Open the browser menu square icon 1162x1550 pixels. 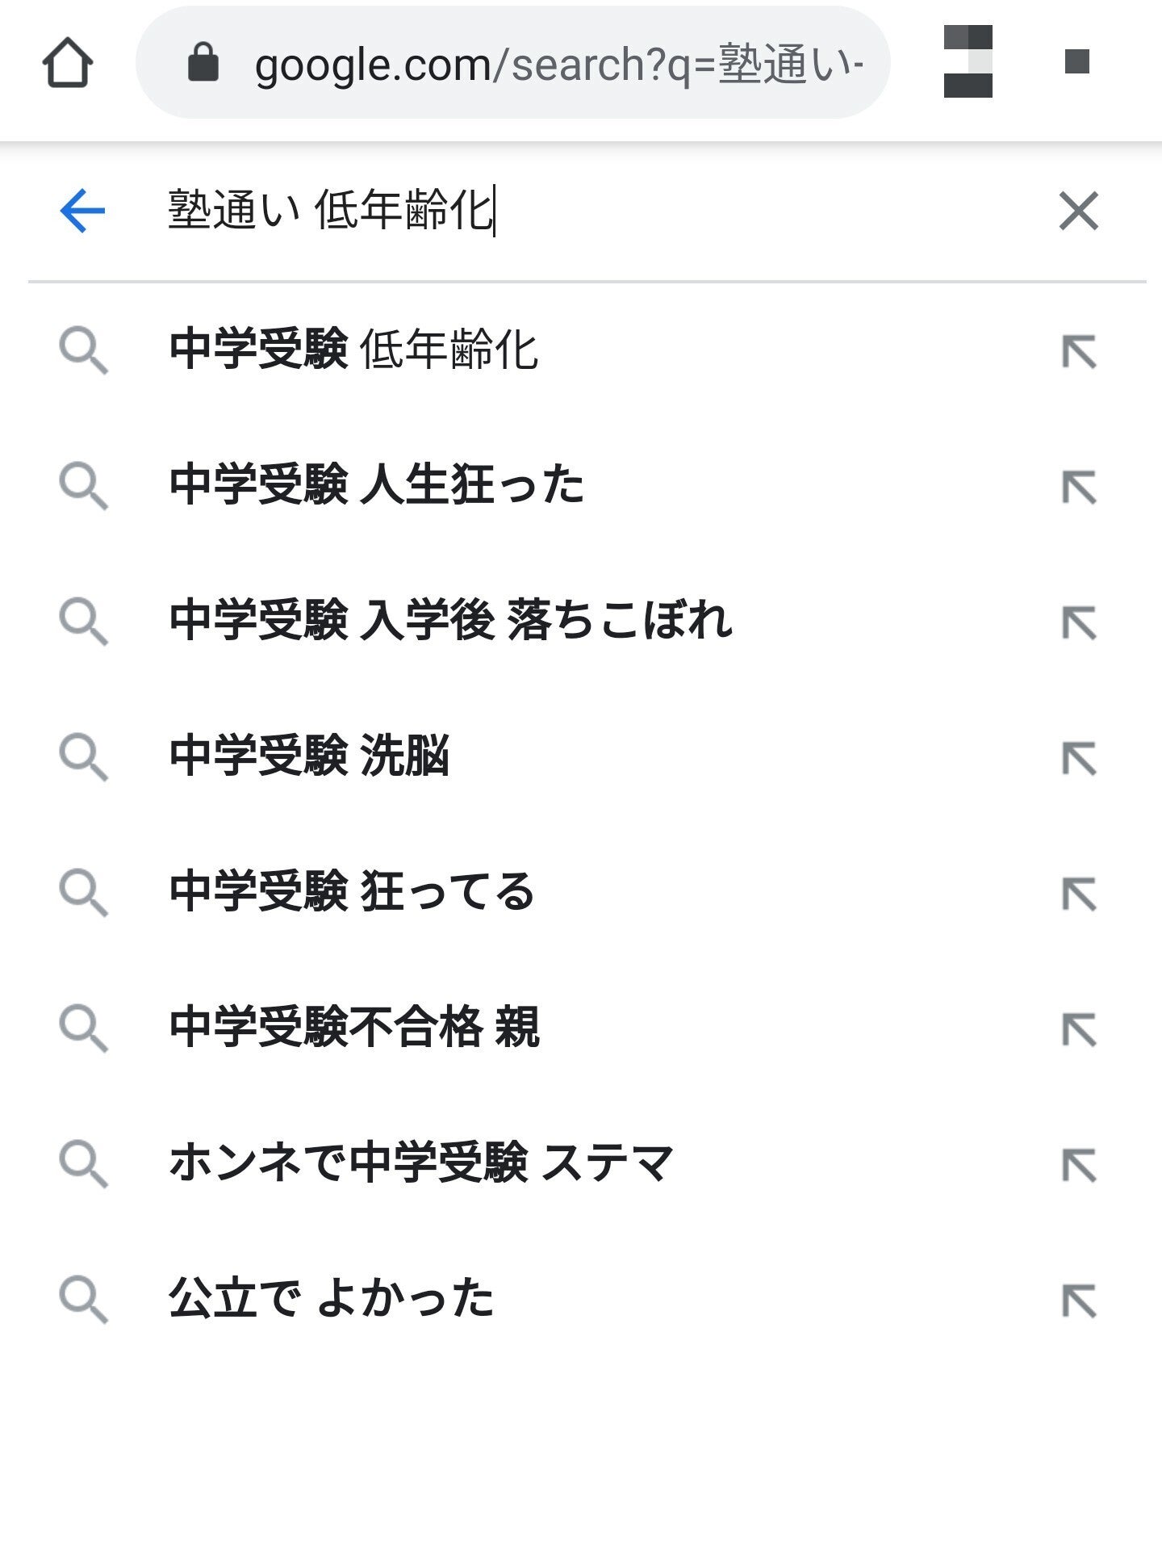[x=1076, y=61]
